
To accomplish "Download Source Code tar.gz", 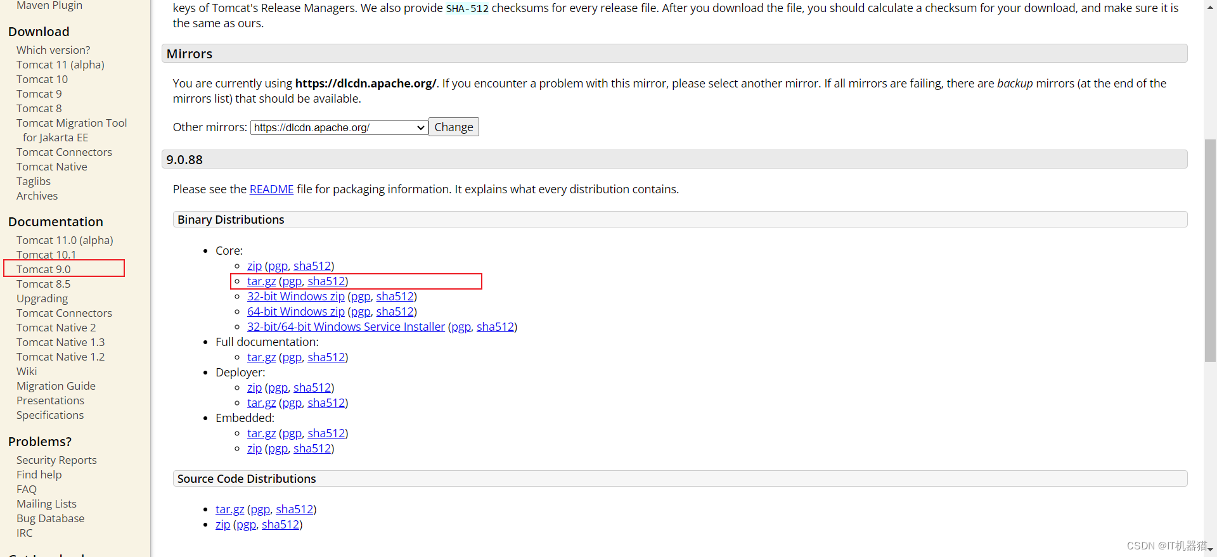I will 229,509.
